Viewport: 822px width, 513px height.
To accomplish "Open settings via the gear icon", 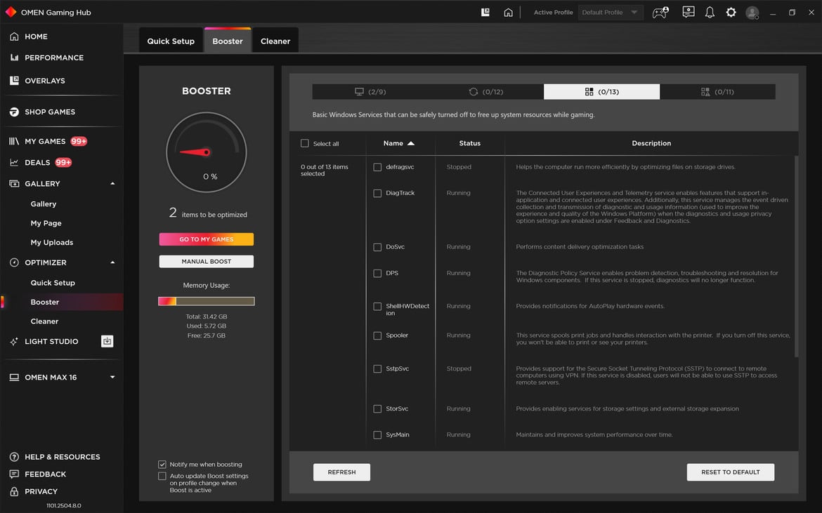I will 731,12.
